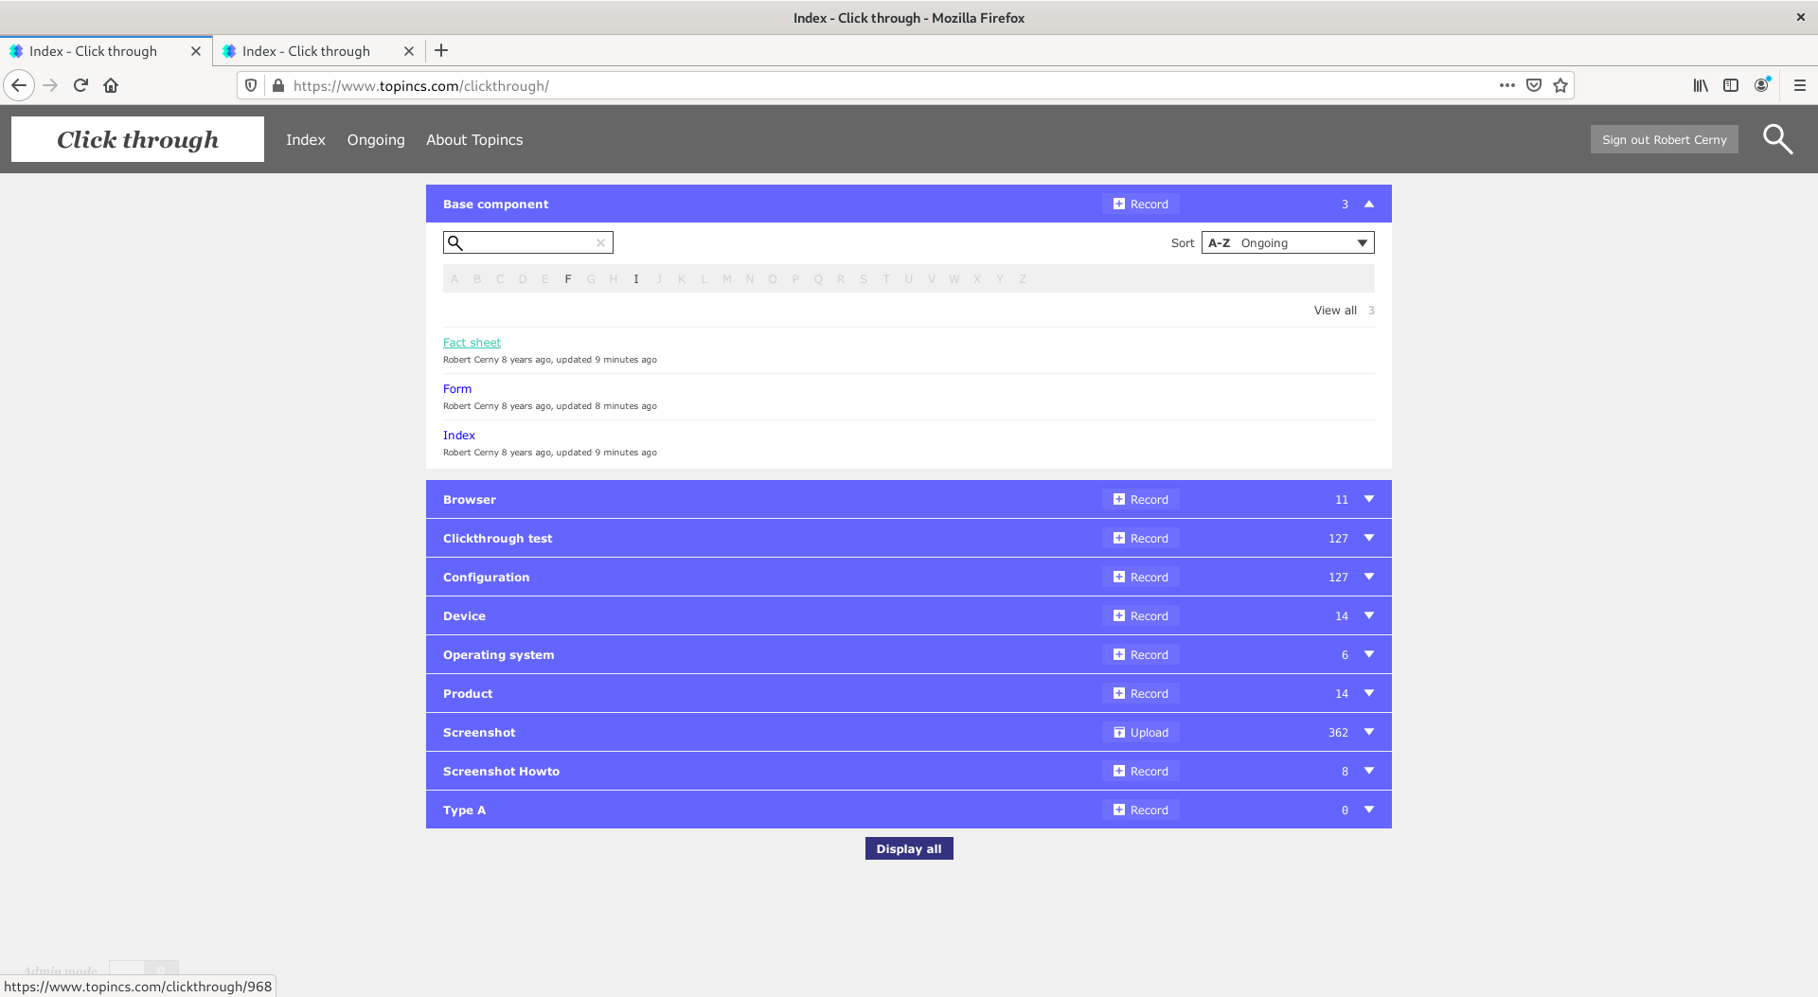Switch to the second Index browser tab
This screenshot has height=997, width=1818.
click(x=306, y=51)
